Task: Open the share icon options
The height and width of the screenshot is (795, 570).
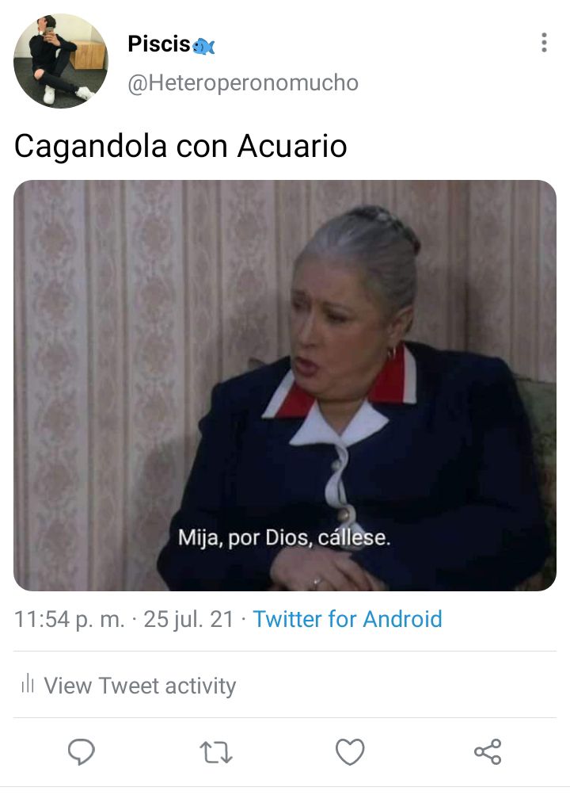Action: [x=488, y=751]
